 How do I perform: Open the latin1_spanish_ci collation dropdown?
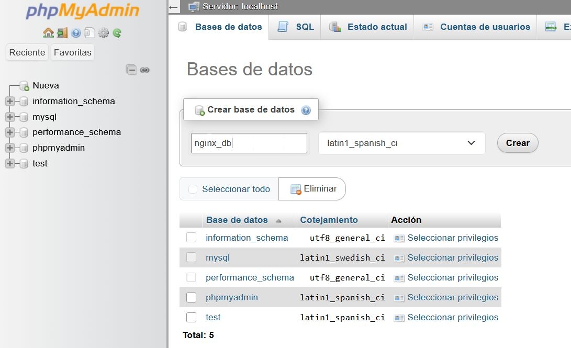tap(401, 143)
